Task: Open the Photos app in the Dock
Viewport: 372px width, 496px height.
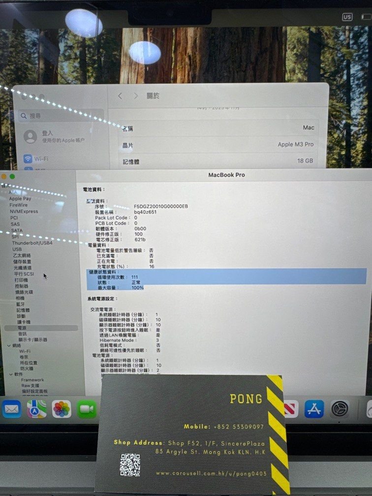Action: tap(62, 409)
